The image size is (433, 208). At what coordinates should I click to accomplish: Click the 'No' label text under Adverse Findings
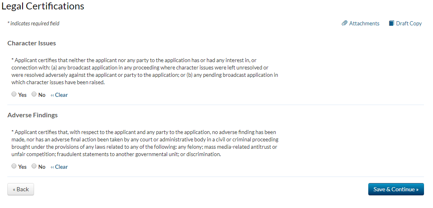(x=42, y=167)
